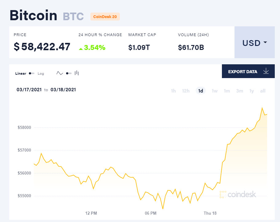Image resolution: width=280 pixels, height=222 pixels.
Task: Show the 1y time range
Action: (x=252, y=91)
